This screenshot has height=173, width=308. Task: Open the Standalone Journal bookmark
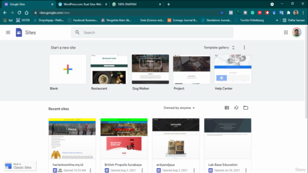click(x=216, y=20)
